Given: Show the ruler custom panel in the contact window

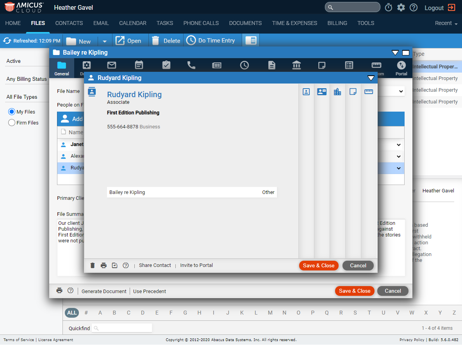Looking at the screenshot, I should (369, 92).
